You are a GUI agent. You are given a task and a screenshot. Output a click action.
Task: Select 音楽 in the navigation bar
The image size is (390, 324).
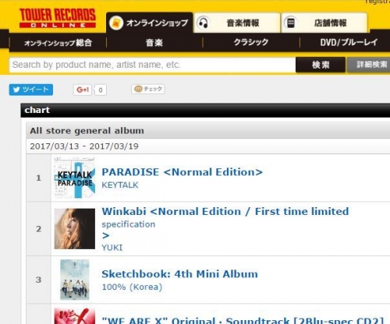coord(154,43)
